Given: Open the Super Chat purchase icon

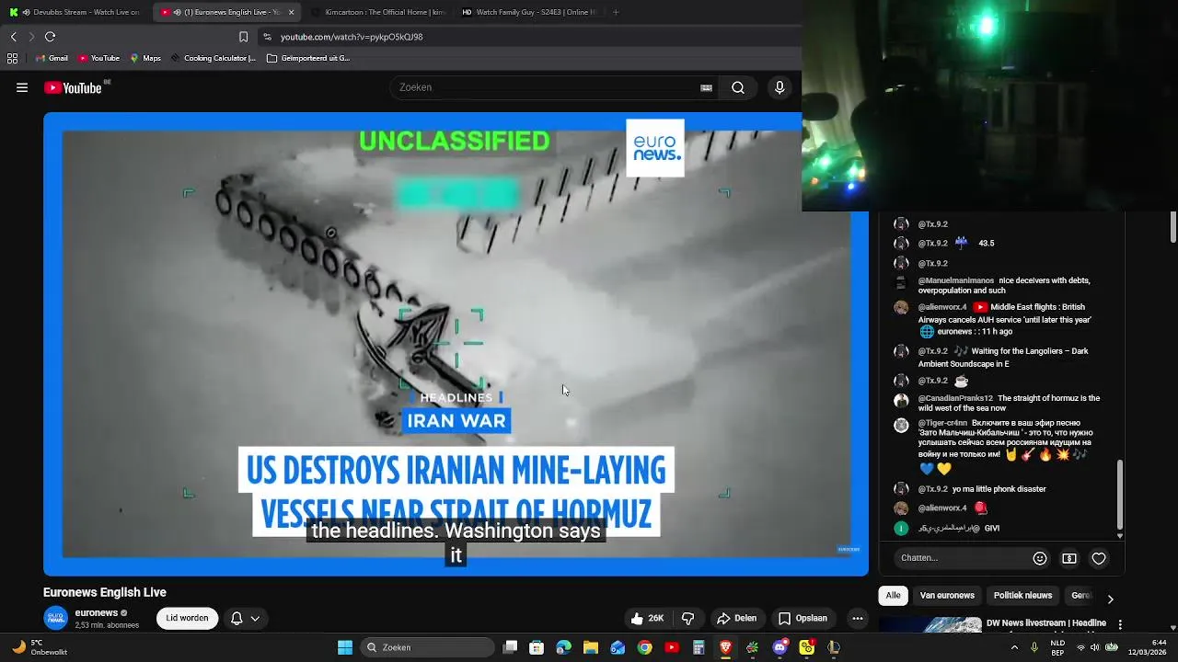Looking at the screenshot, I should pos(1069,558).
